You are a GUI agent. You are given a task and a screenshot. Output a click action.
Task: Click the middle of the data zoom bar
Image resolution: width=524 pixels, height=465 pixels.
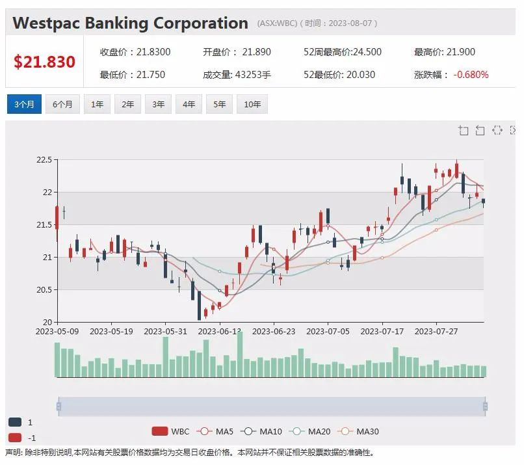[x=272, y=406]
